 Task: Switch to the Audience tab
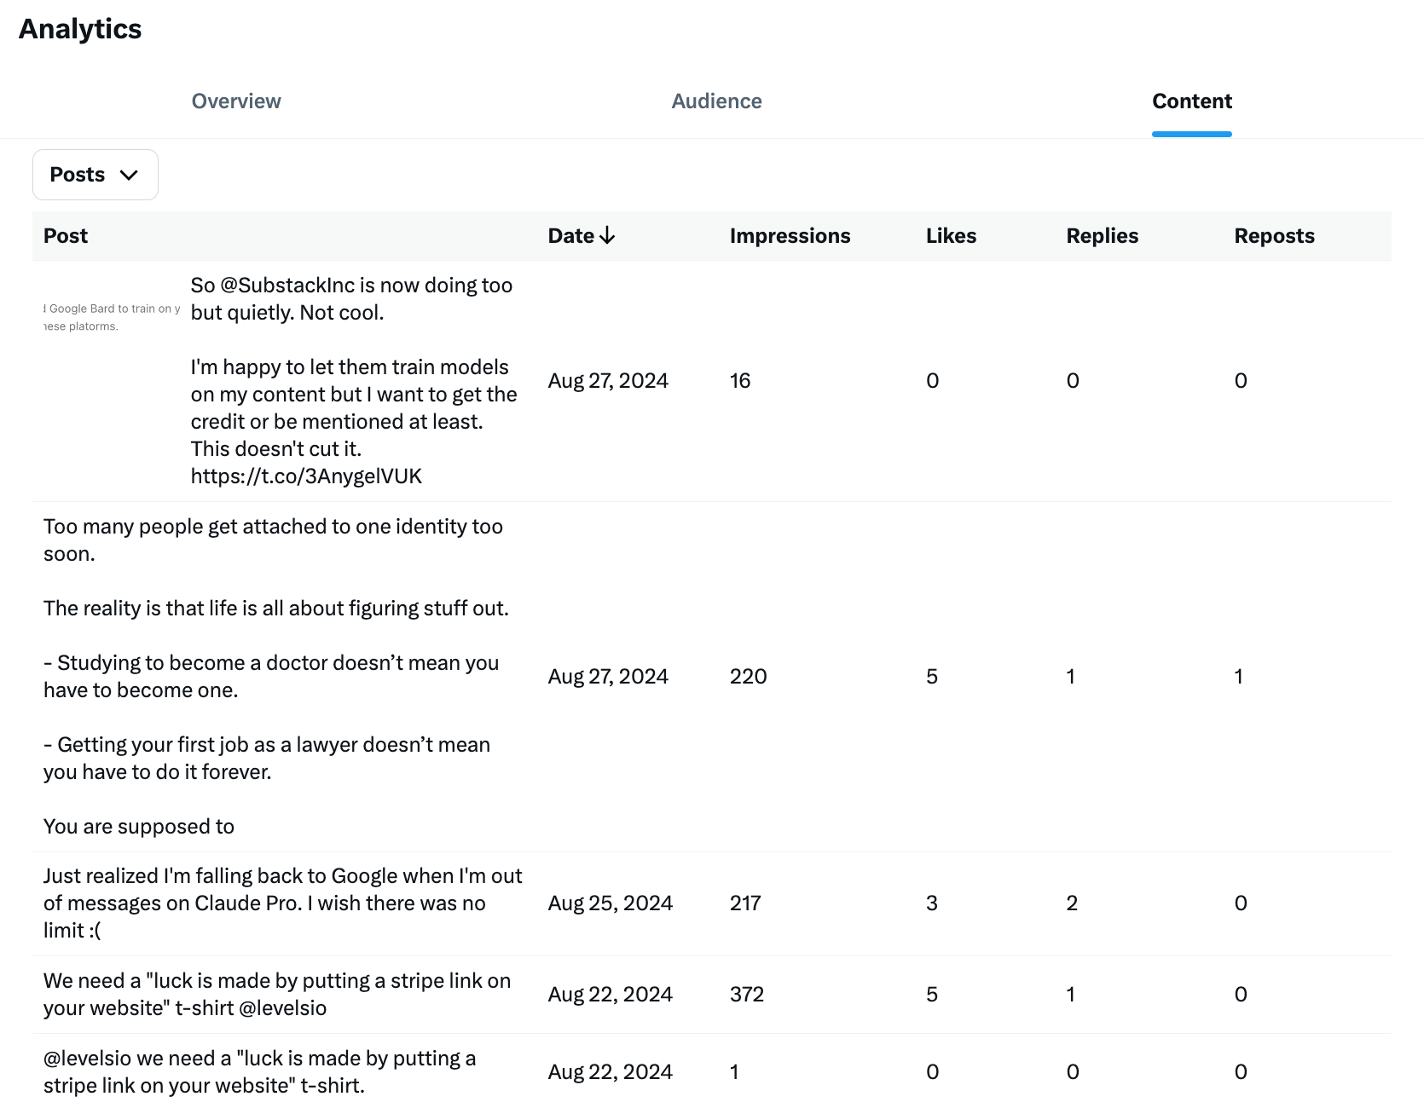(x=716, y=101)
